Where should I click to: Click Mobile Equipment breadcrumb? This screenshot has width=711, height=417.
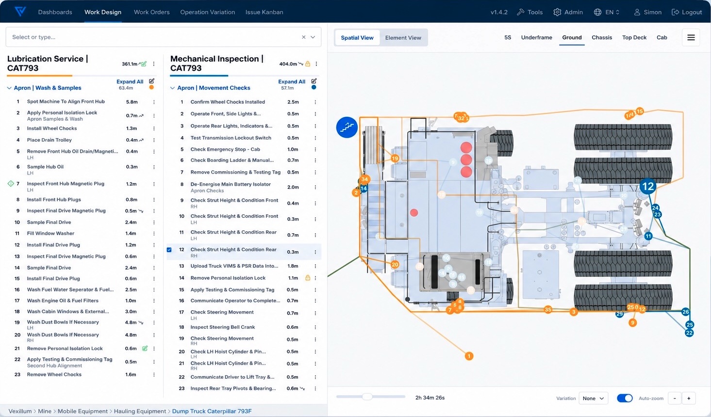[x=83, y=411]
